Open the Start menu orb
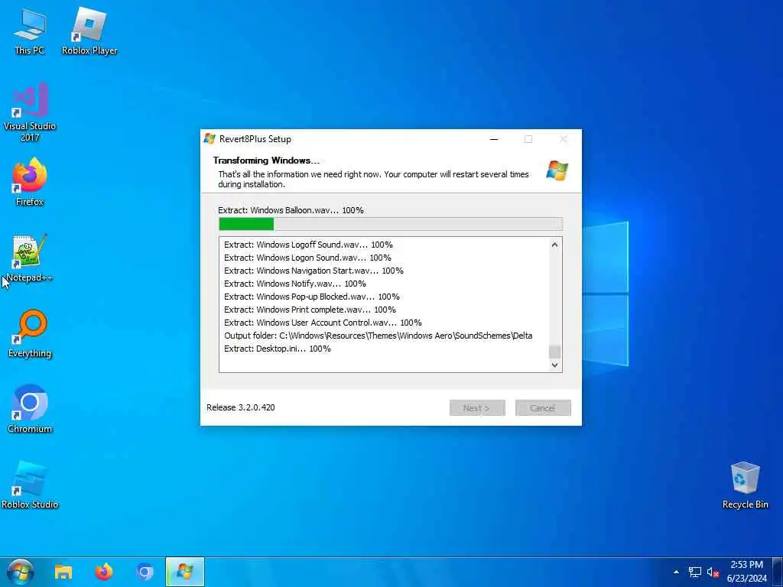This screenshot has width=783, height=587. click(21, 572)
